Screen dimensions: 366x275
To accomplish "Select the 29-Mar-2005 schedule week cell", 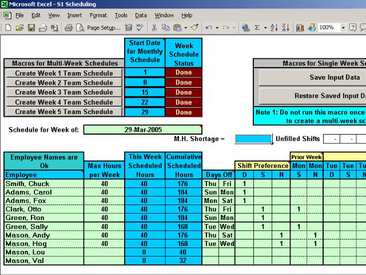I will click(x=142, y=130).
